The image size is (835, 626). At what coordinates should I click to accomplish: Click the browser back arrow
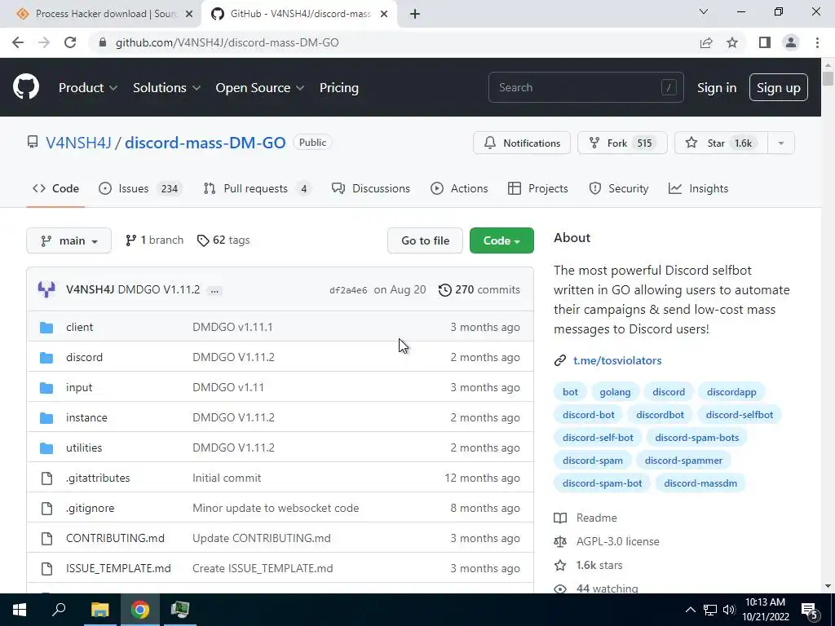tap(18, 42)
